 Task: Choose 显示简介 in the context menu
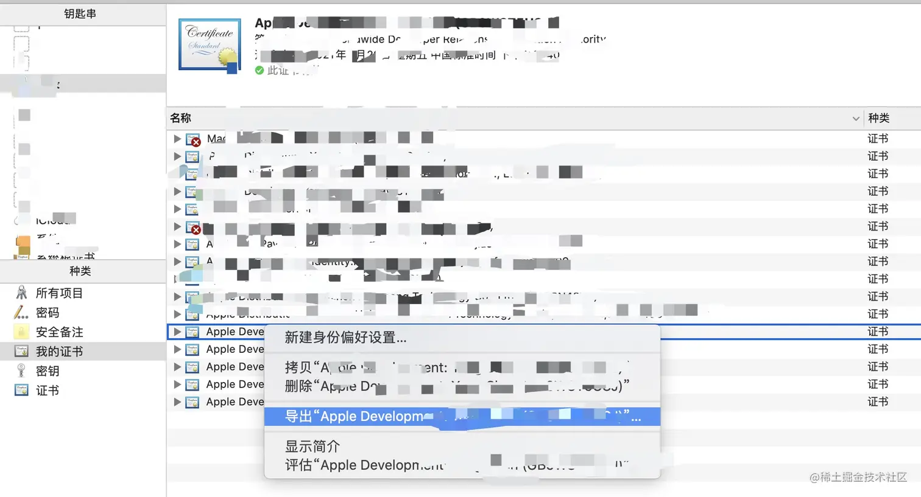[462, 446]
